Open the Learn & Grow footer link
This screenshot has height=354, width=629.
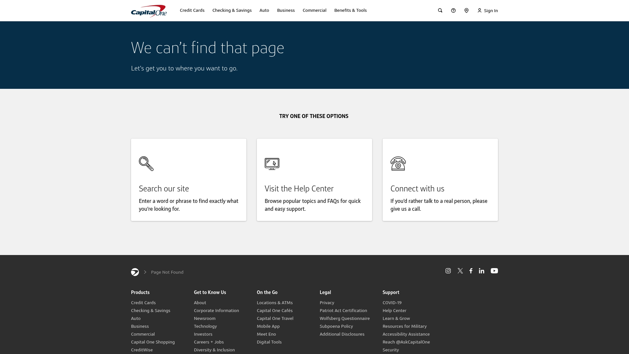(396, 318)
